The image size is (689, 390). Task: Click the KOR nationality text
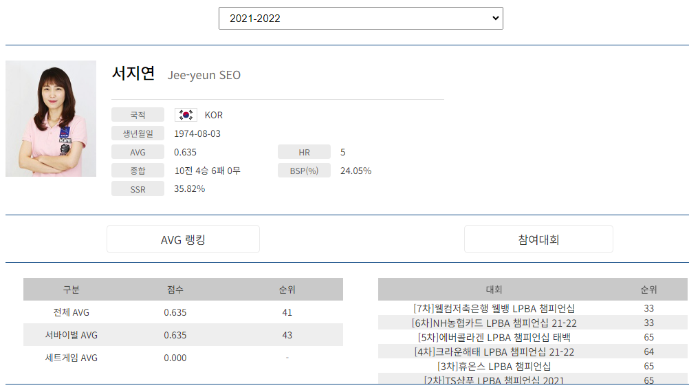214,115
